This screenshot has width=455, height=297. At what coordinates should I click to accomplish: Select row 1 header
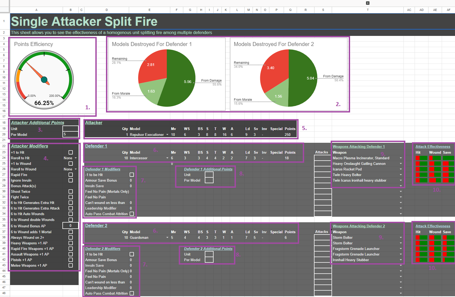click(x=4, y=21)
